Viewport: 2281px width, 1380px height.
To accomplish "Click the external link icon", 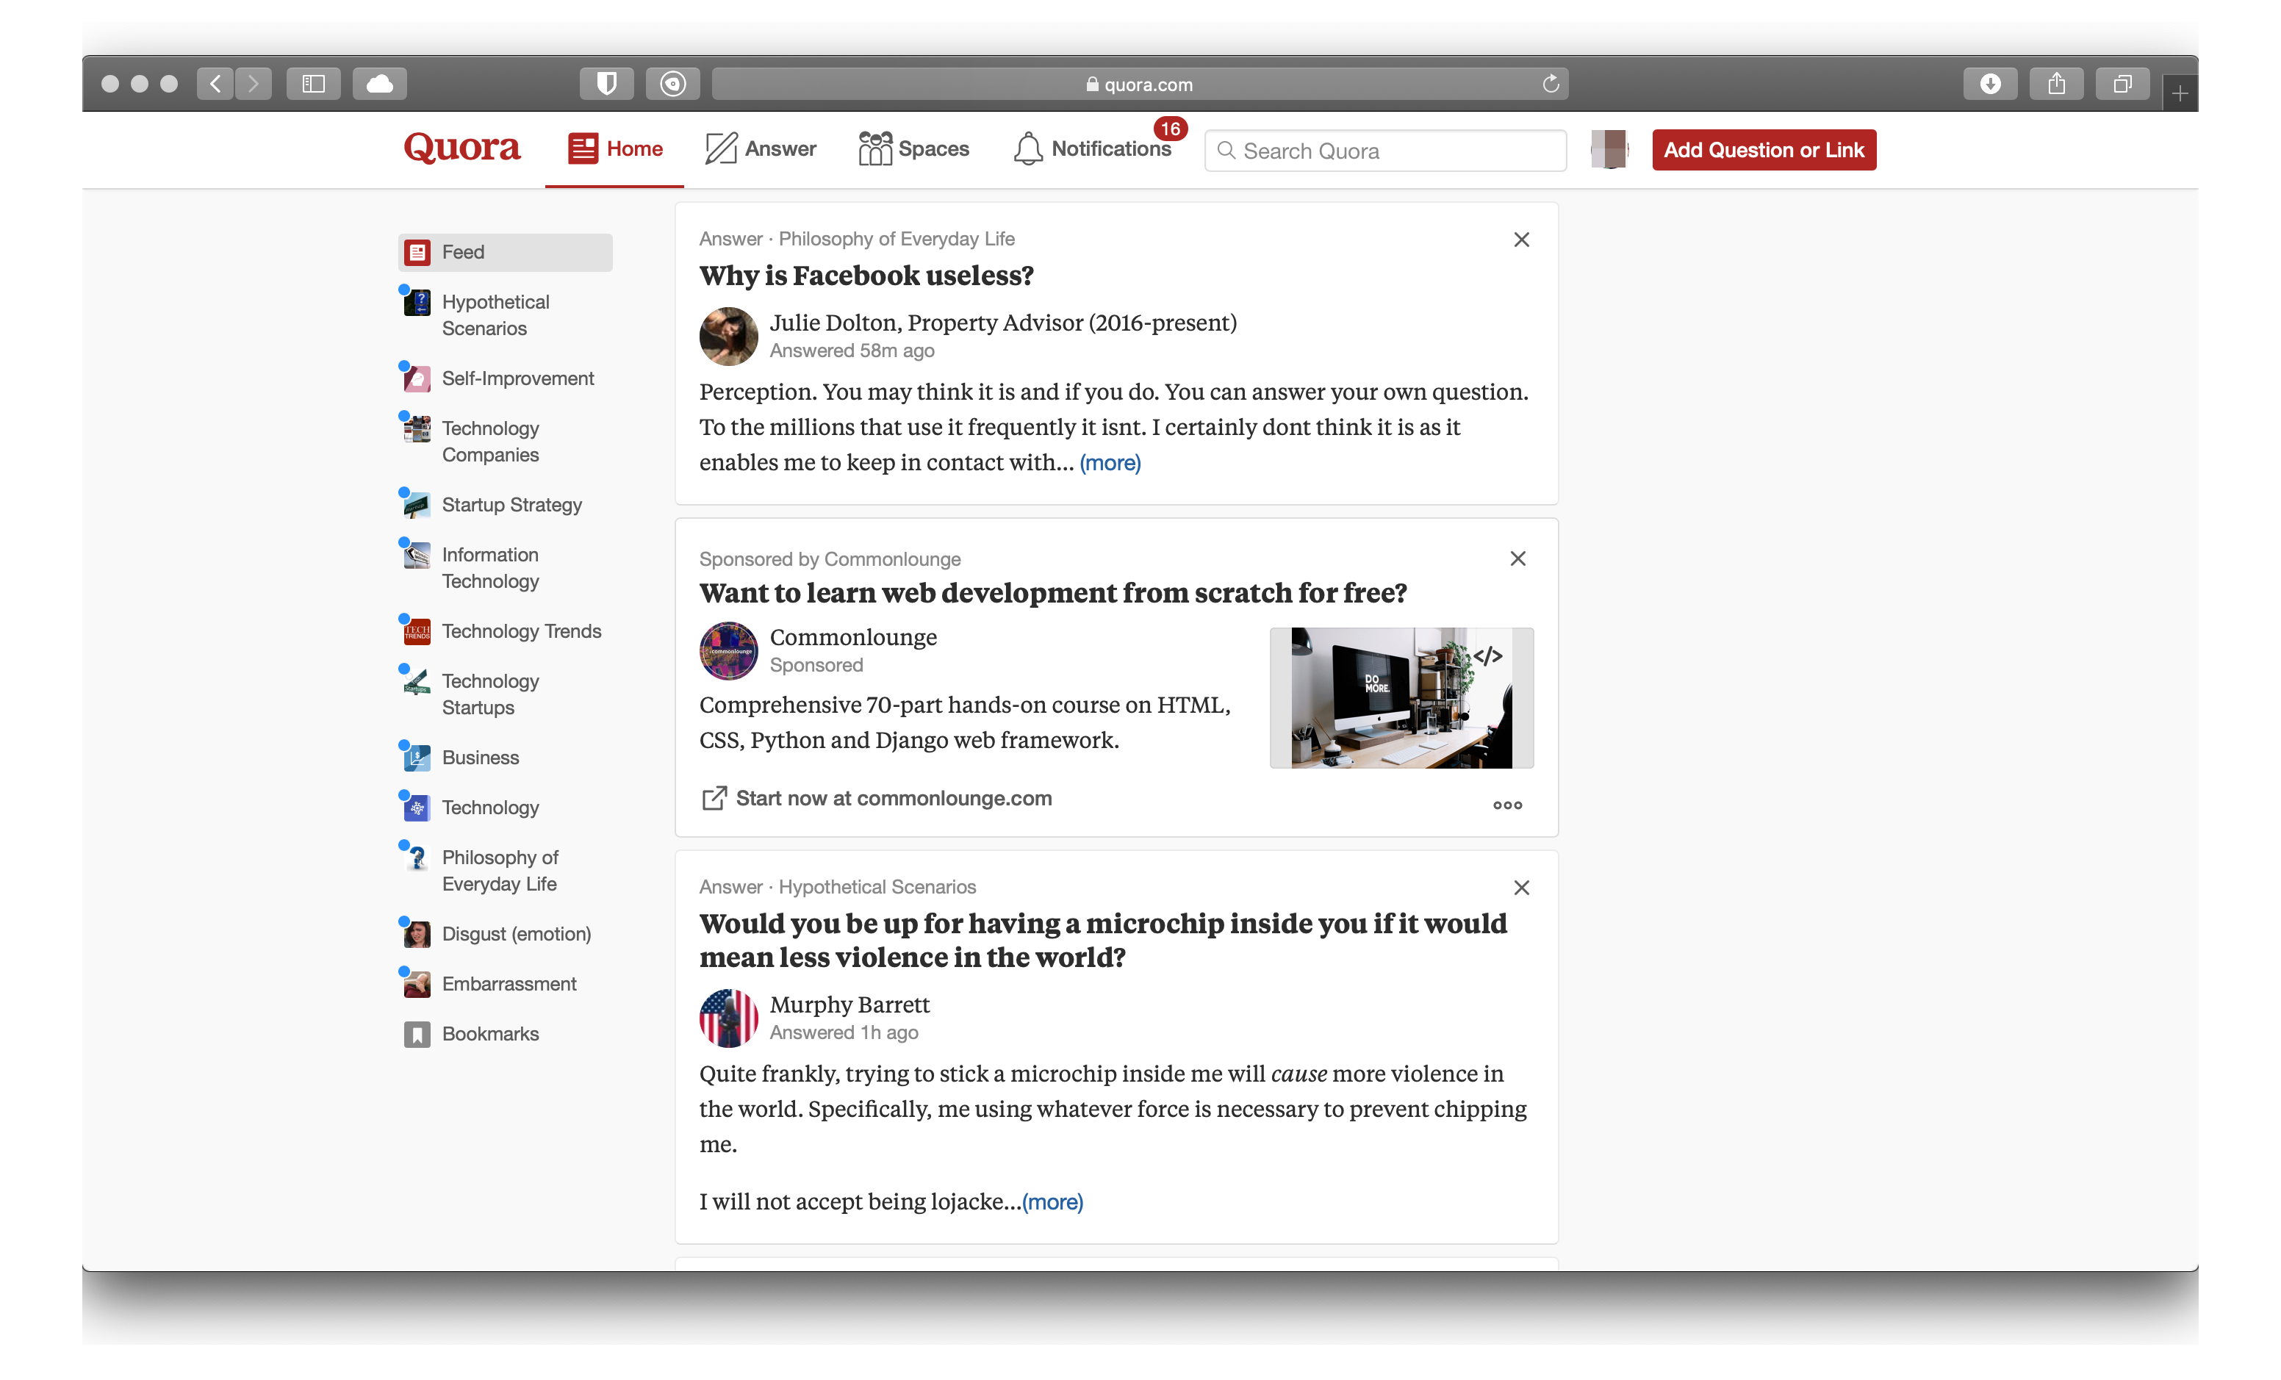I will coord(714,798).
